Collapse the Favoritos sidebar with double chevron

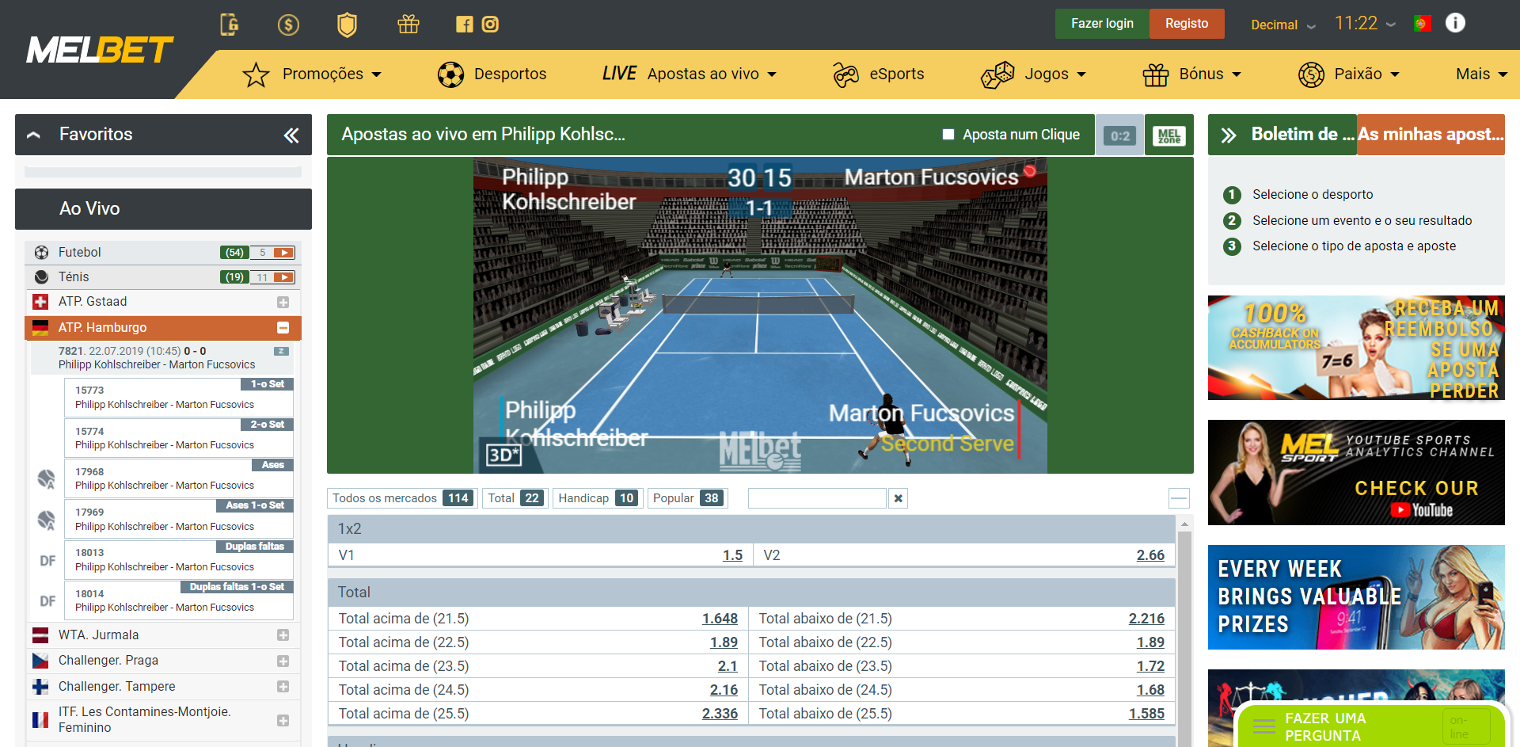click(291, 135)
